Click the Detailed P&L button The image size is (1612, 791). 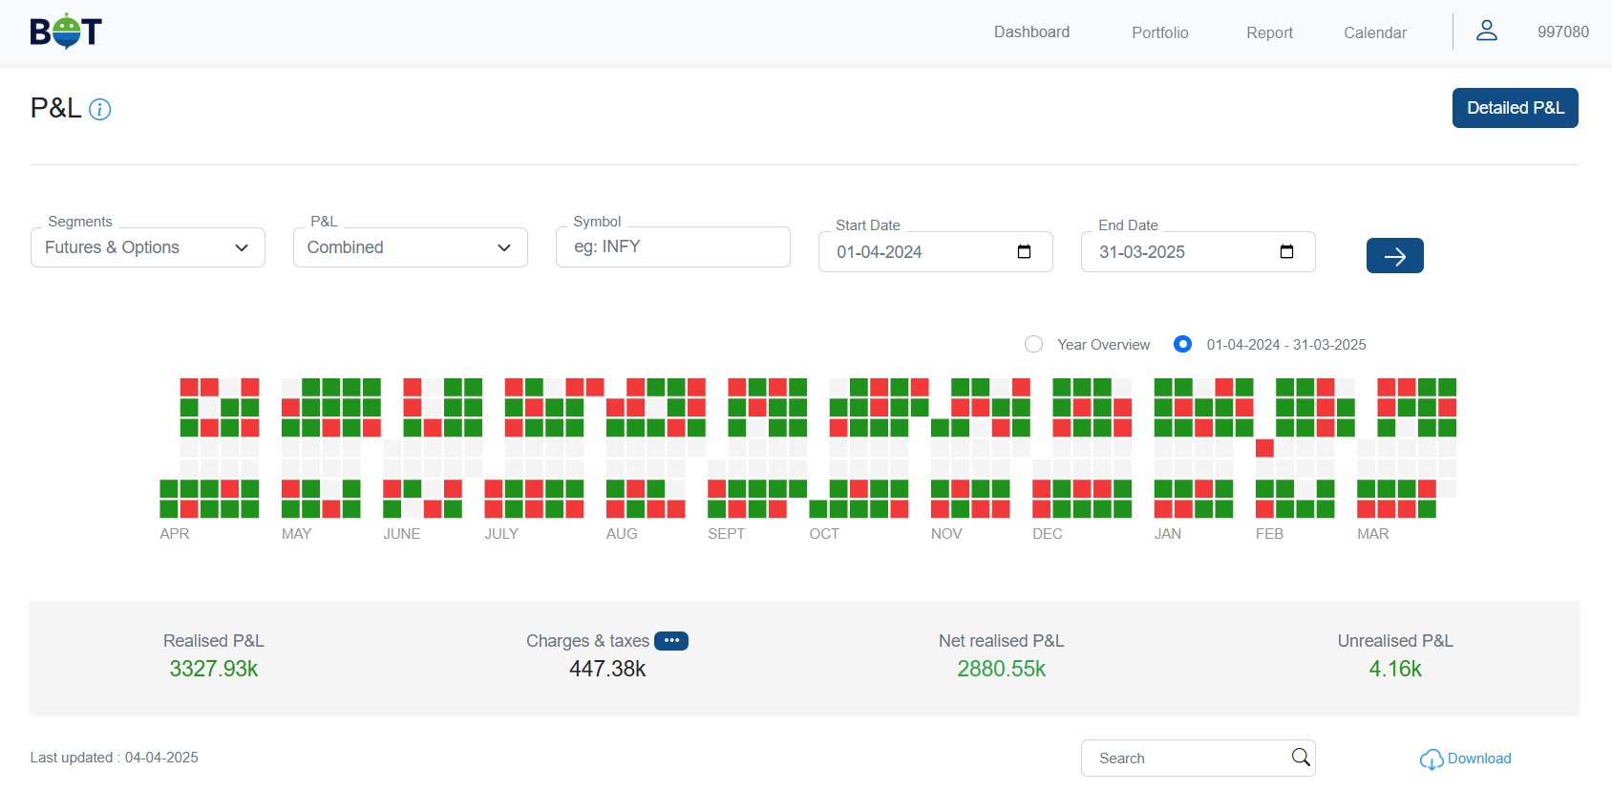(x=1515, y=108)
